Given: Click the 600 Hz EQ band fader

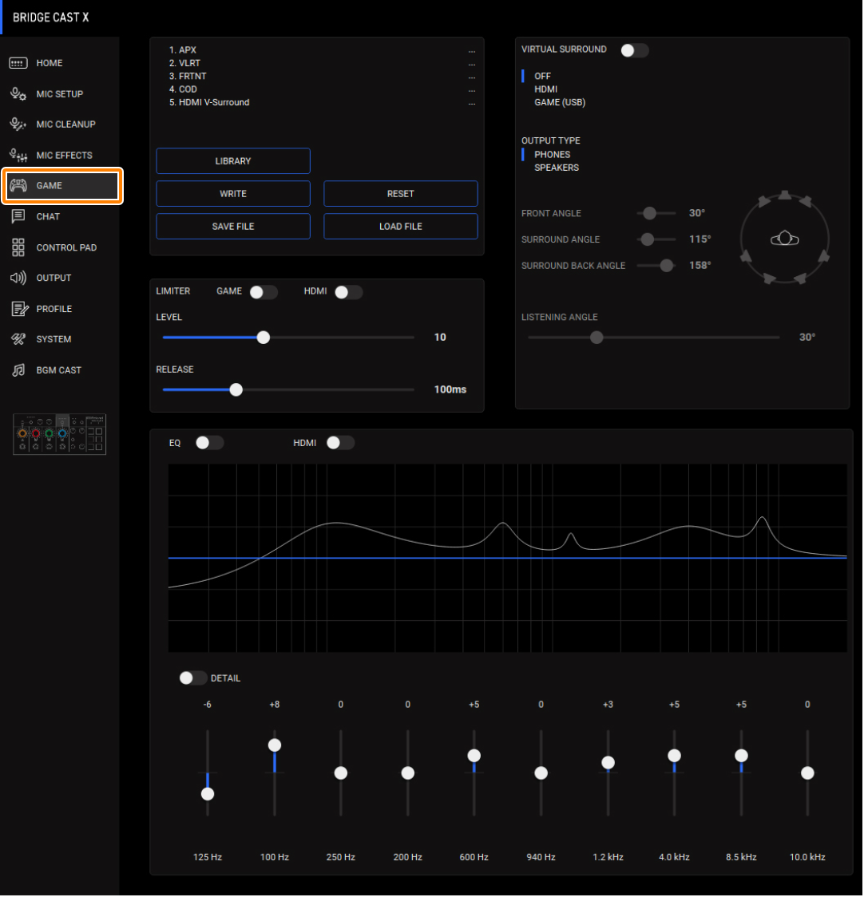Looking at the screenshot, I should [474, 756].
